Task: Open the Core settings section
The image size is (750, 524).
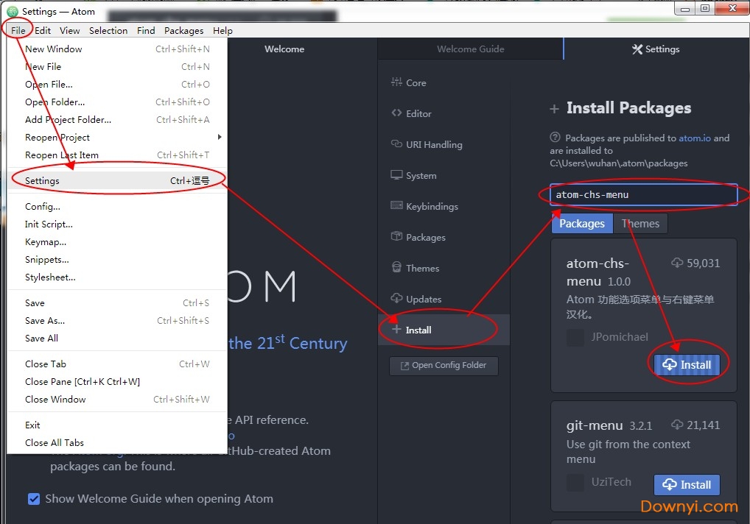Action: (416, 83)
